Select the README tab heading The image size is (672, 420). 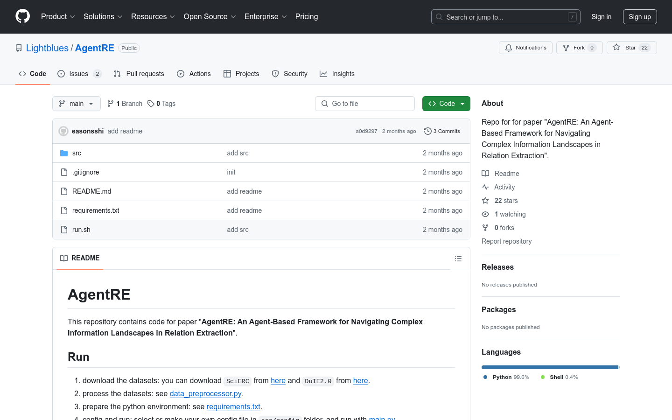(80, 258)
